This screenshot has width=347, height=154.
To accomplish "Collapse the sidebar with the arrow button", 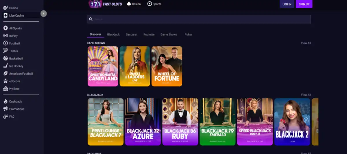I will click(x=44, y=14).
